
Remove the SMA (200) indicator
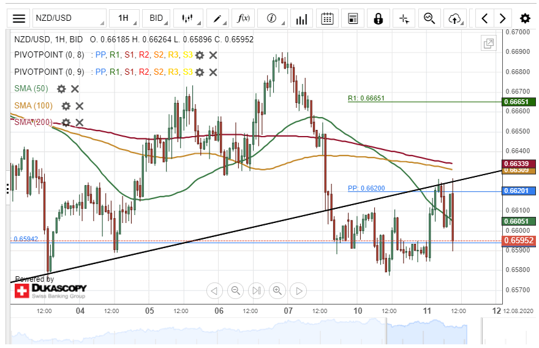[80, 123]
